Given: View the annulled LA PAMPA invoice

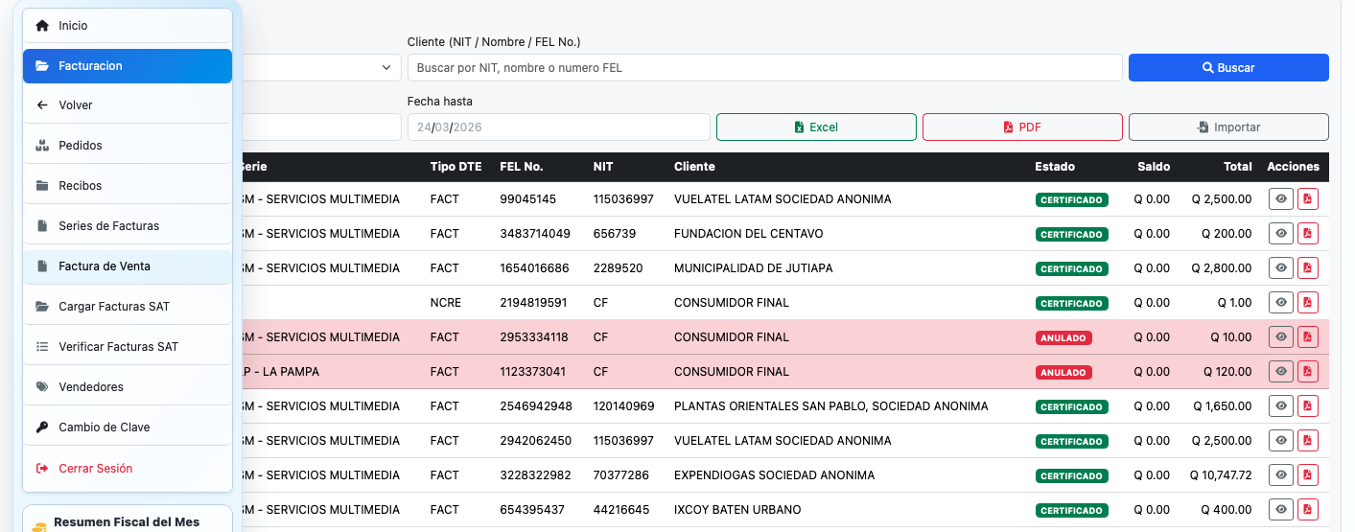Looking at the screenshot, I should coord(1280,372).
